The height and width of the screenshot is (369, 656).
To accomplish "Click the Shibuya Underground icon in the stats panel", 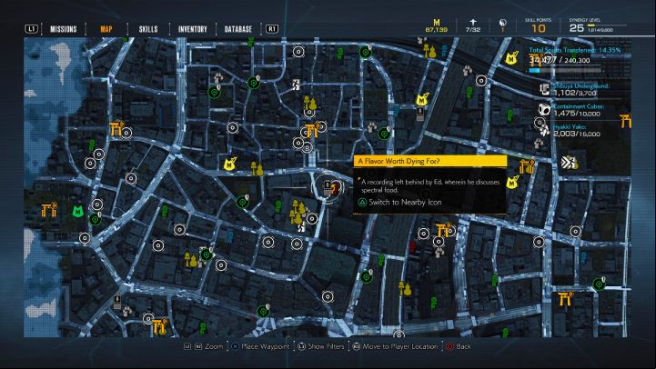I will [x=544, y=89].
